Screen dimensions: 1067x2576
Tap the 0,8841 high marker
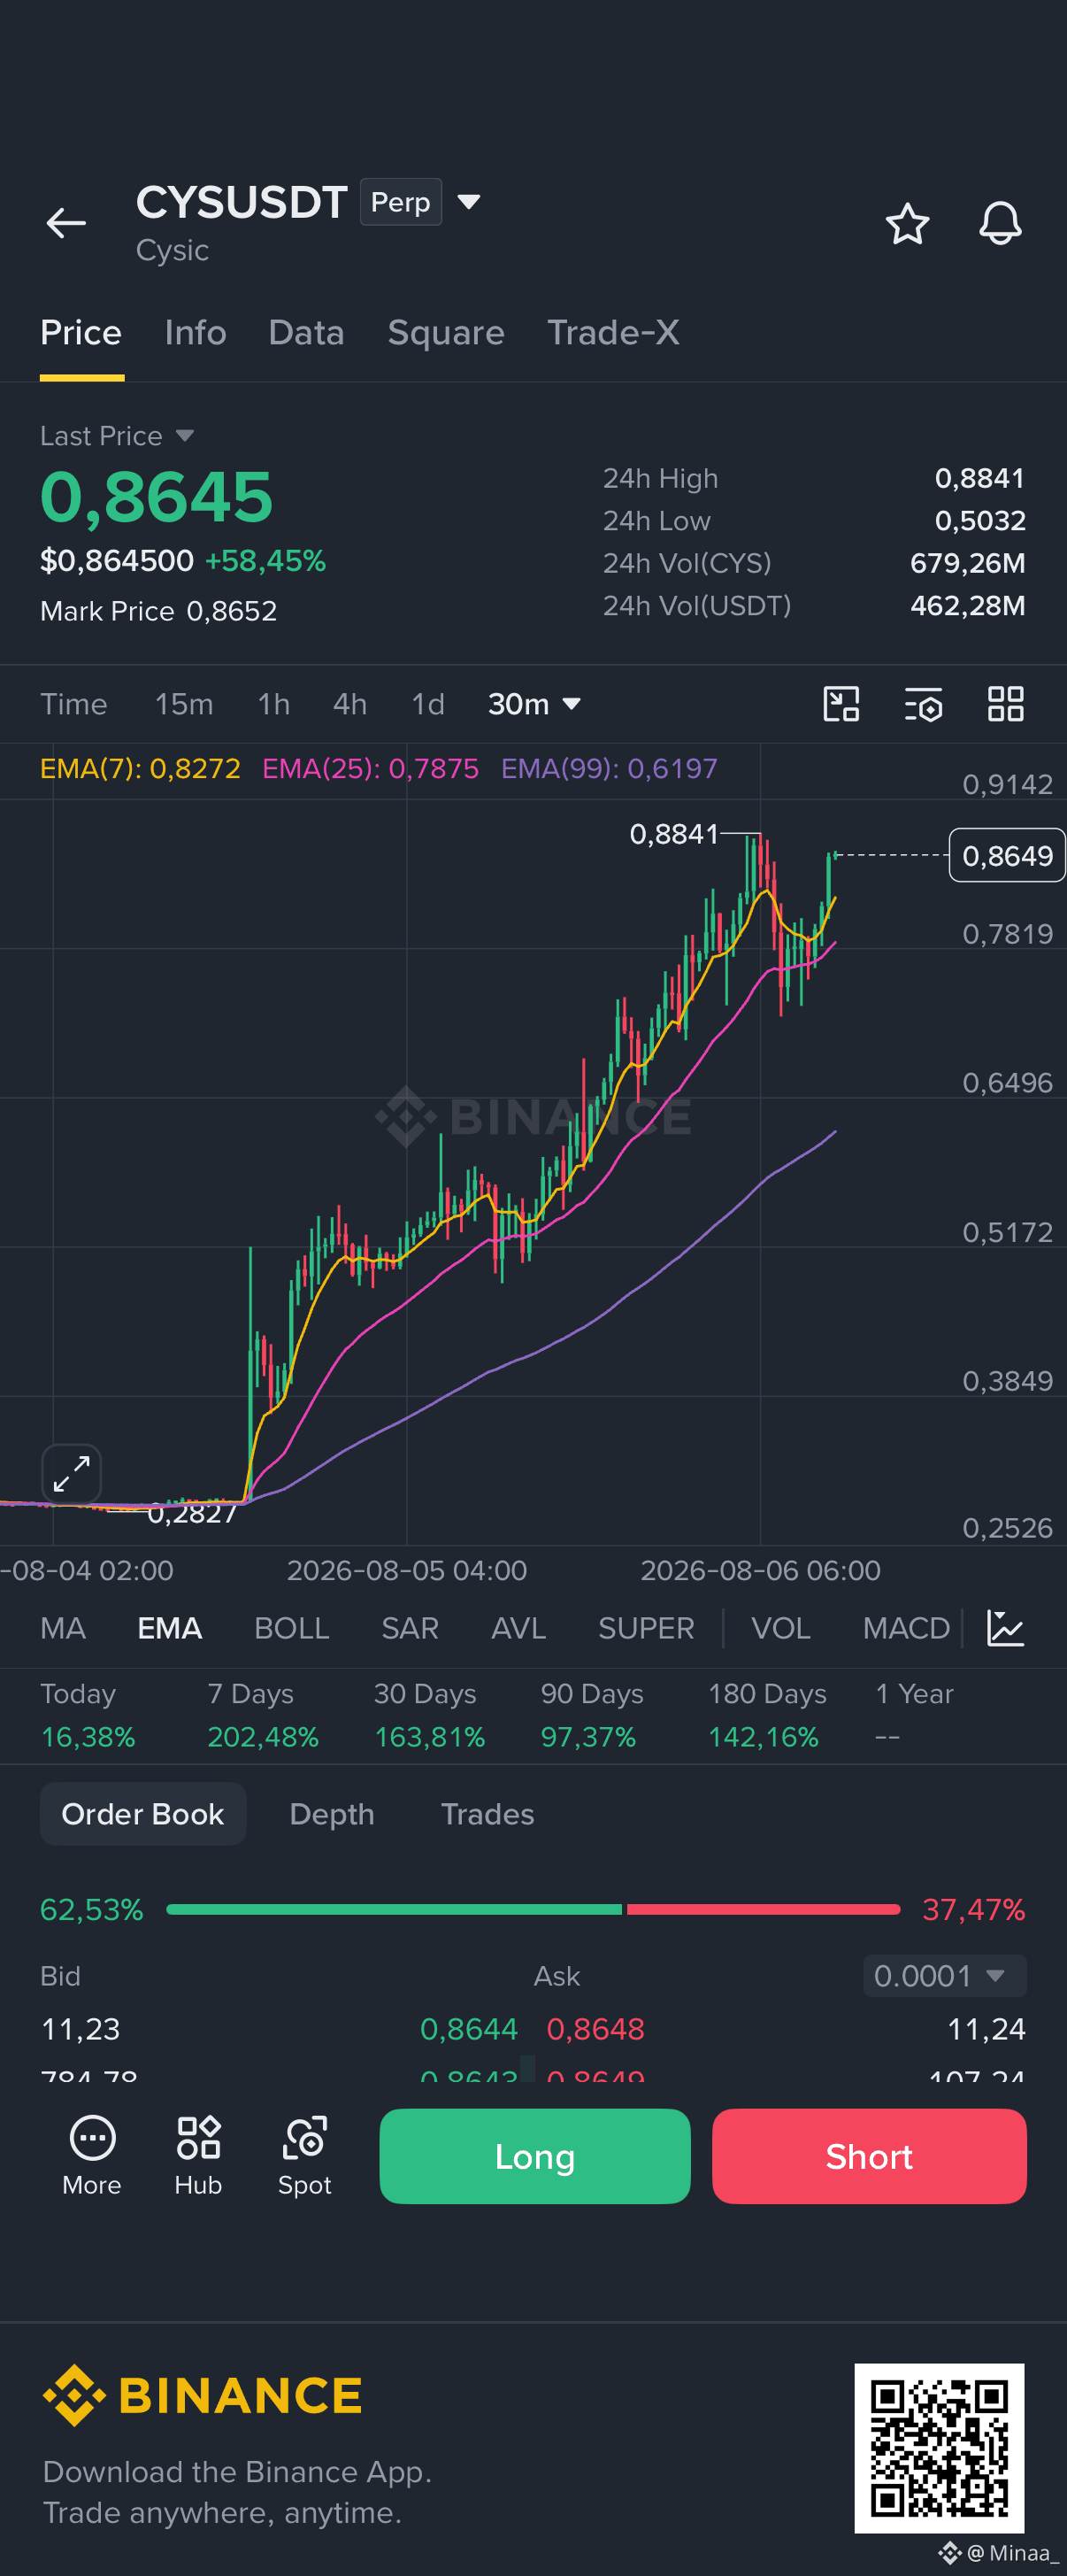(674, 834)
